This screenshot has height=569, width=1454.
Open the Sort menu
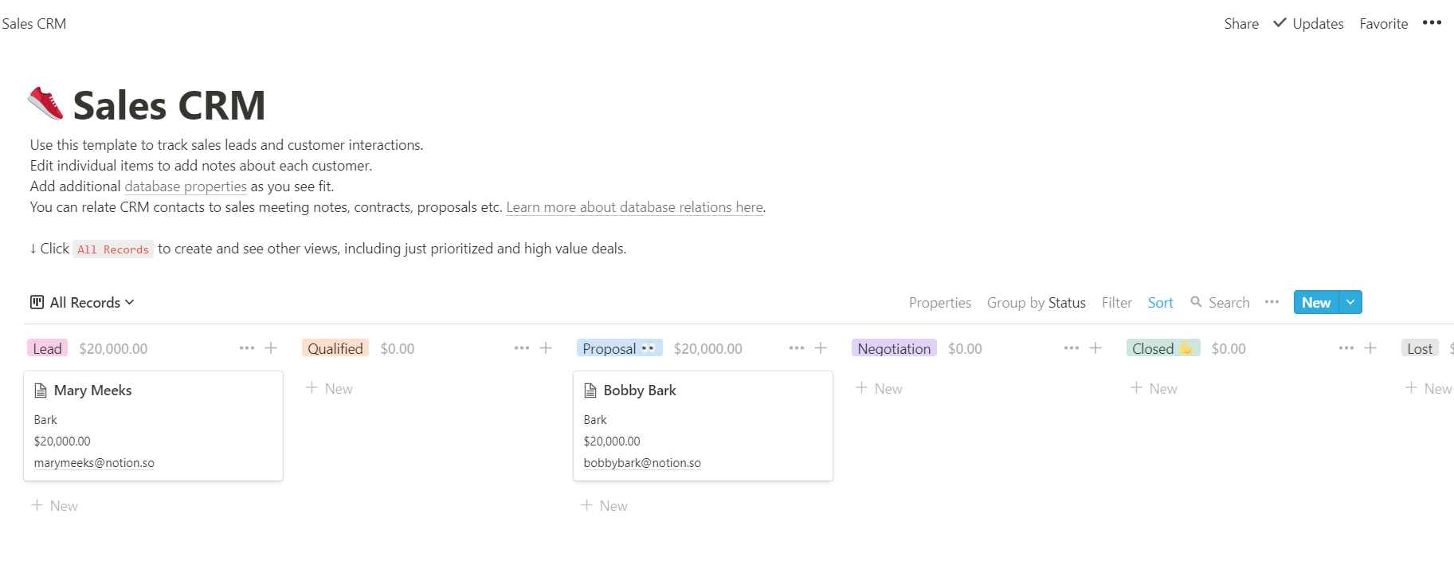(x=1160, y=303)
